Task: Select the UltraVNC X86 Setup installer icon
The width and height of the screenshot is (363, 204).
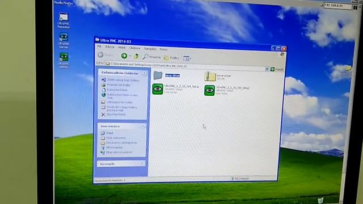Action: tap(209, 91)
